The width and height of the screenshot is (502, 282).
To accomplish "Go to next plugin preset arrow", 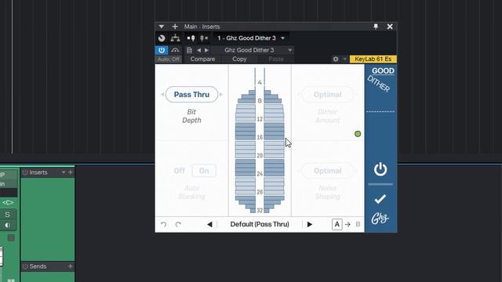I will 310,225.
